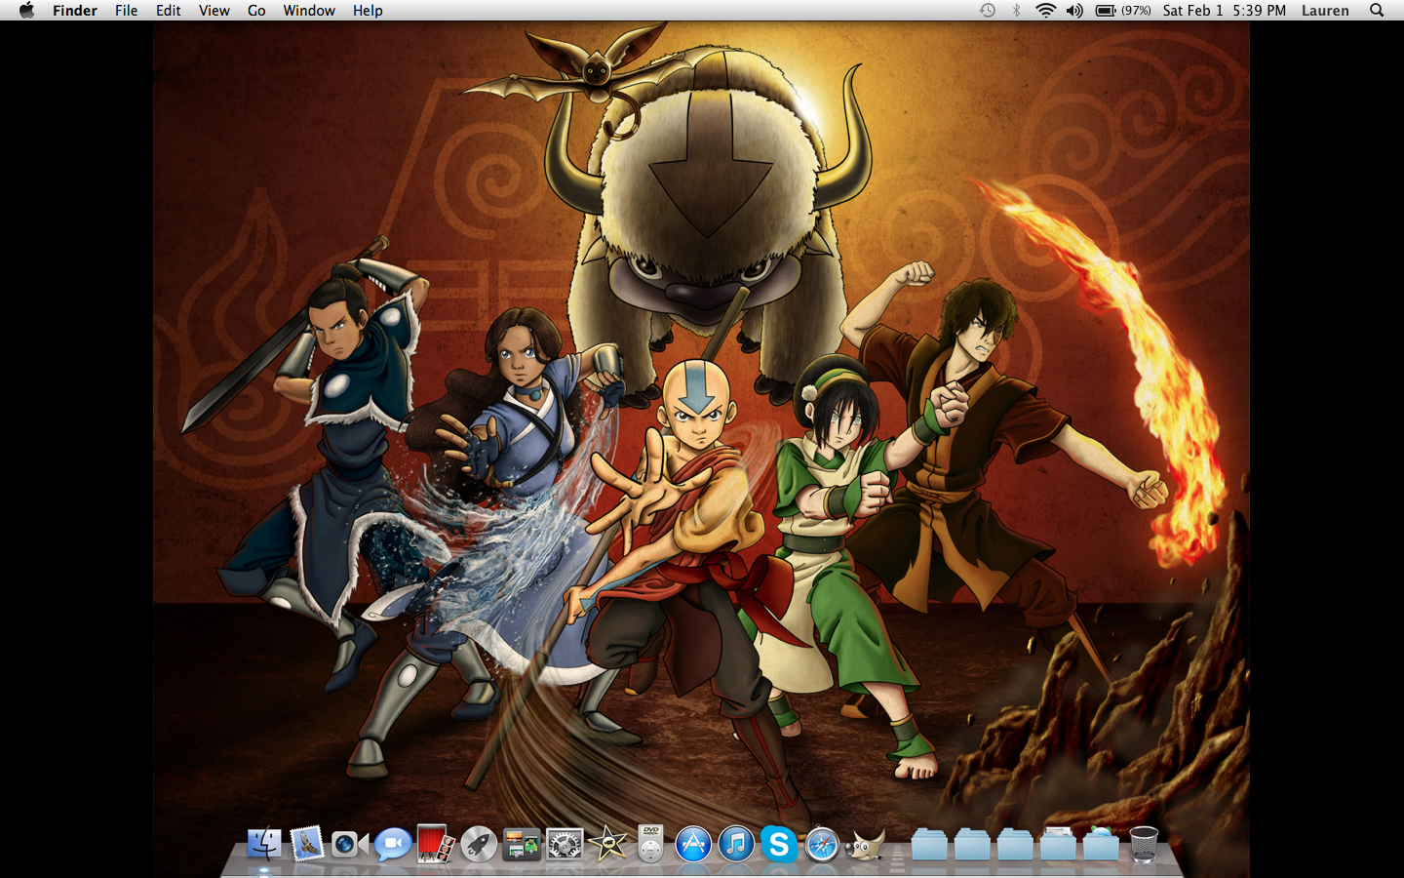Open the Window menu
The image size is (1404, 878).
pos(309,11)
